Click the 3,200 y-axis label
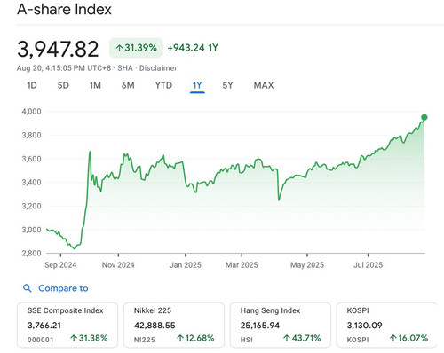 pyautogui.click(x=31, y=206)
